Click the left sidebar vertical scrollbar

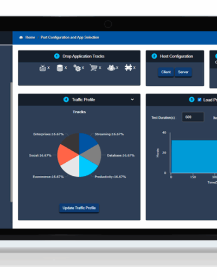click(x=11, y=142)
